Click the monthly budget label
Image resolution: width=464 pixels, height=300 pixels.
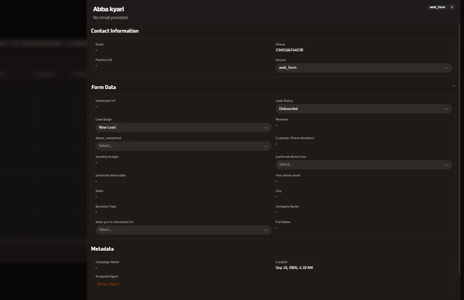tap(107, 157)
